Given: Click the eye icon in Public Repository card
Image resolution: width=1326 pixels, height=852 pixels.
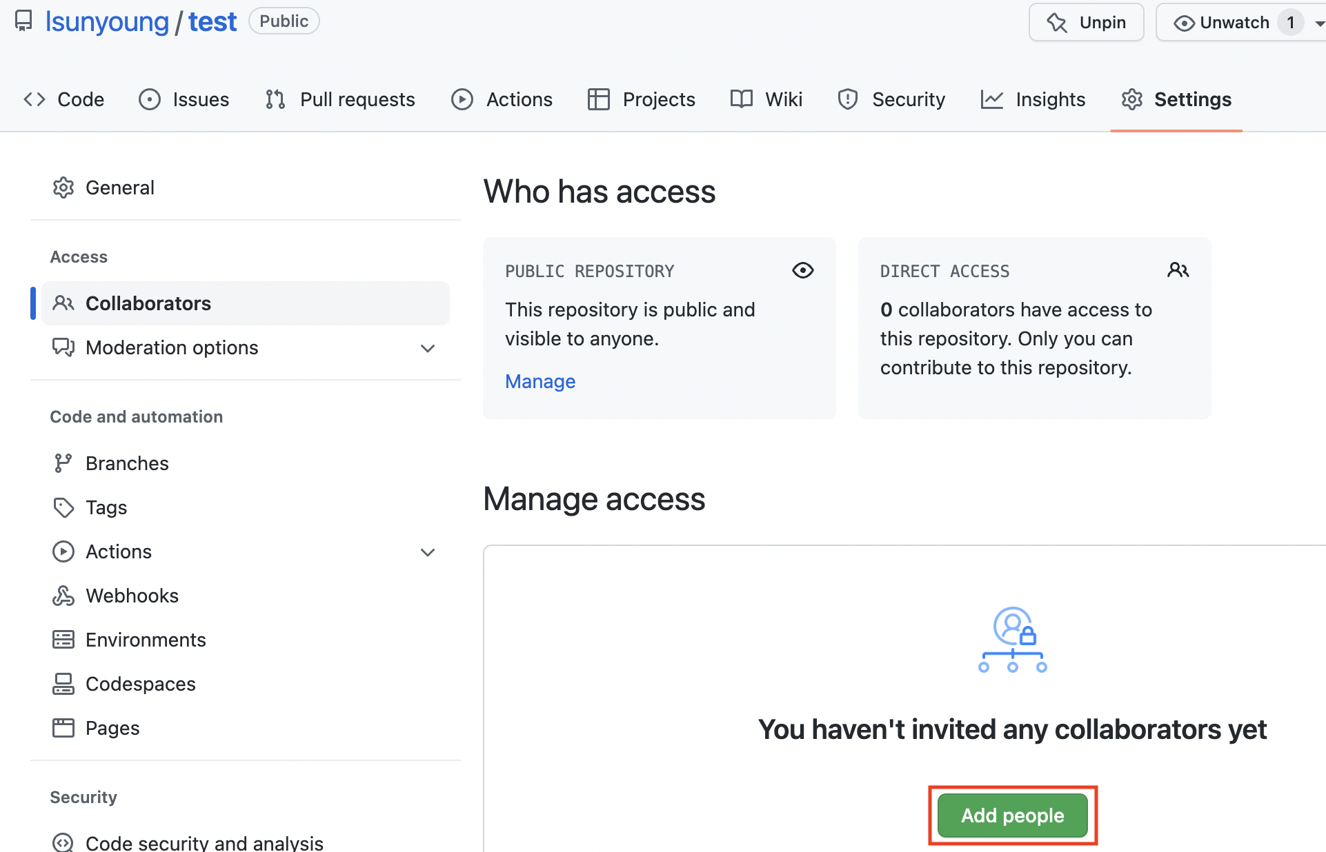Looking at the screenshot, I should [802, 270].
